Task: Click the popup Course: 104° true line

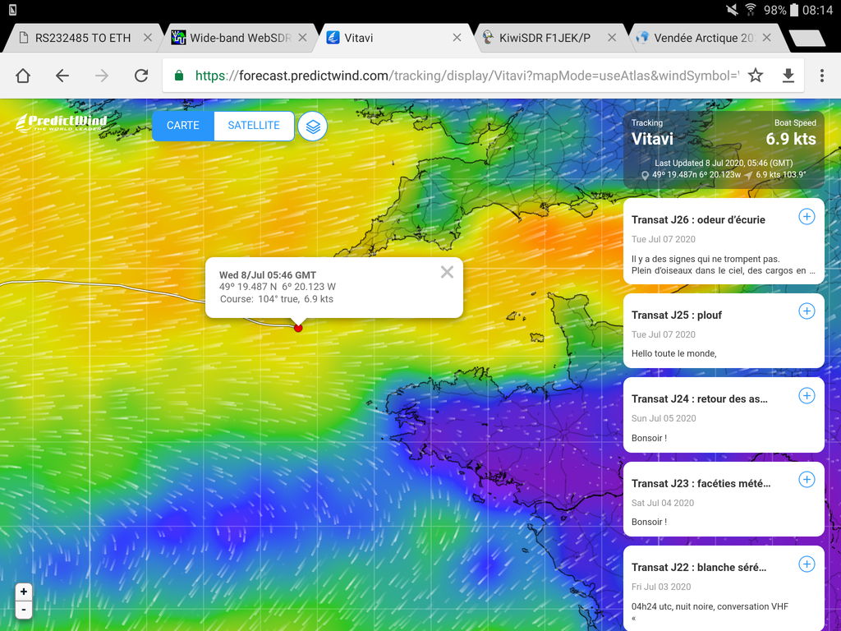Action: pos(277,299)
